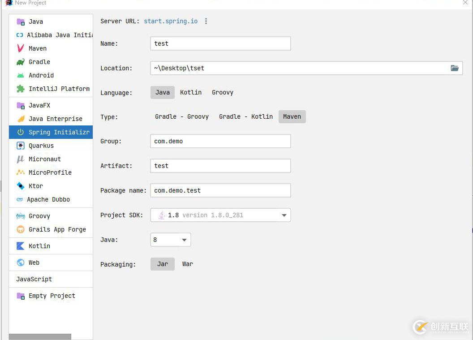
Task: Click the Spring Initializr power icon
Action: pos(21,132)
